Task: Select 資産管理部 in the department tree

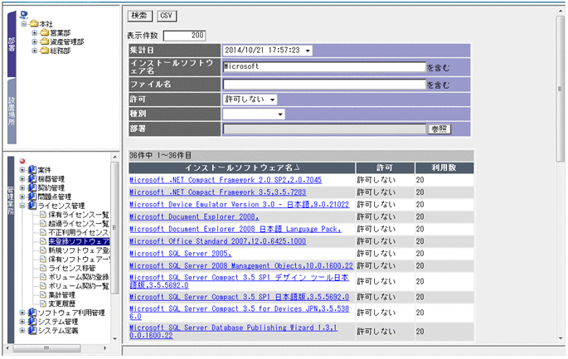Action: [66, 41]
